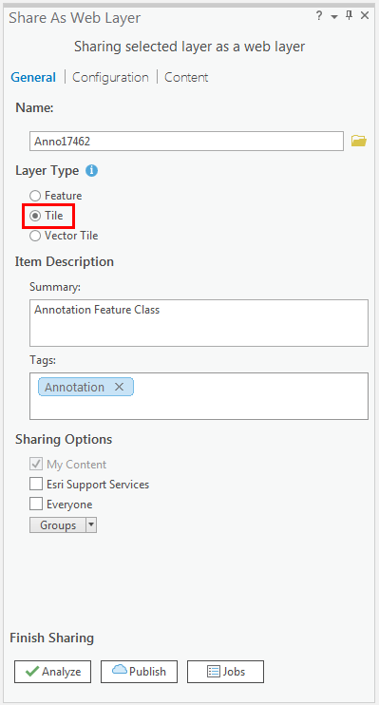379x705 pixels.
Task: Publish the web layer
Action: [139, 672]
